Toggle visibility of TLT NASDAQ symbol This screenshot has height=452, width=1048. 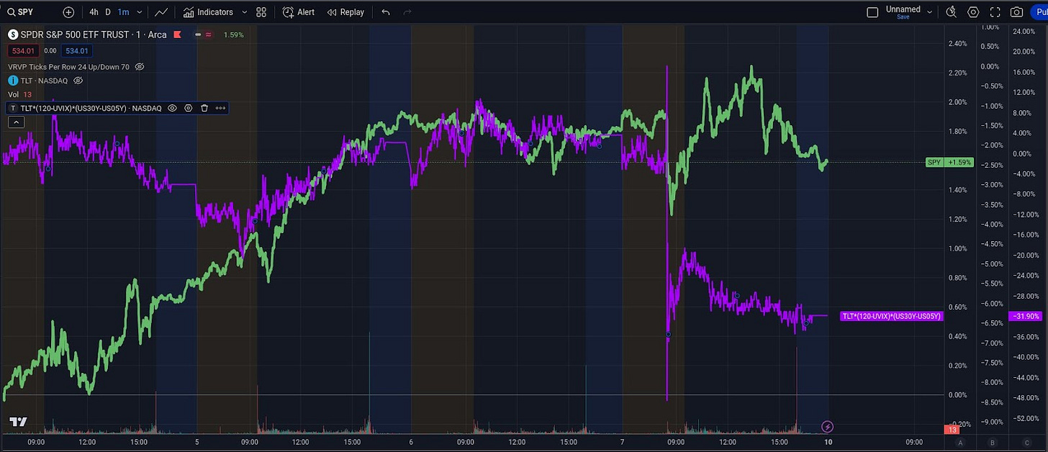pyautogui.click(x=77, y=81)
